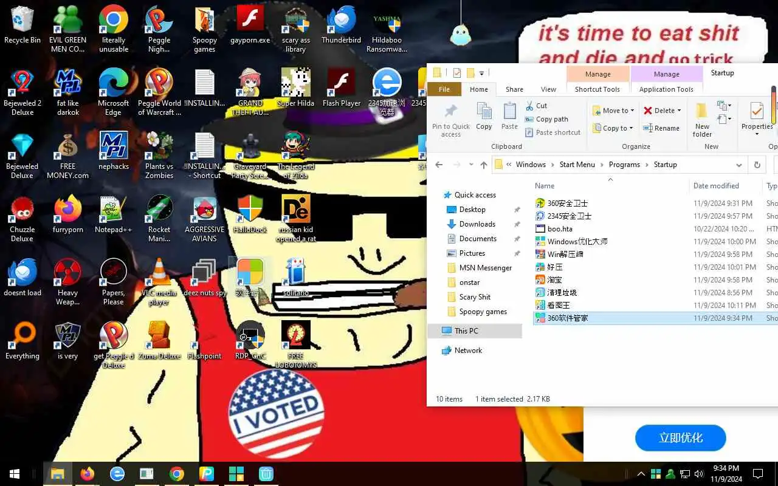778x486 pixels.
Task: Expand the Delete dropdown arrow
Action: point(679,111)
